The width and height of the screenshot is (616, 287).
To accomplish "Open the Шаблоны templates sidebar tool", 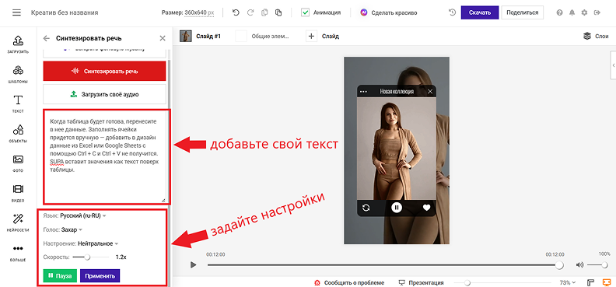I will (18, 75).
